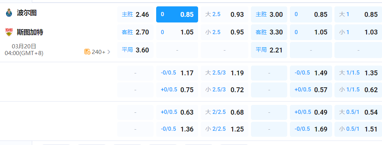This screenshot has height=145, width=382.
Task: Bet on 小 2/2.5 at 1.25
Action: pos(225,129)
